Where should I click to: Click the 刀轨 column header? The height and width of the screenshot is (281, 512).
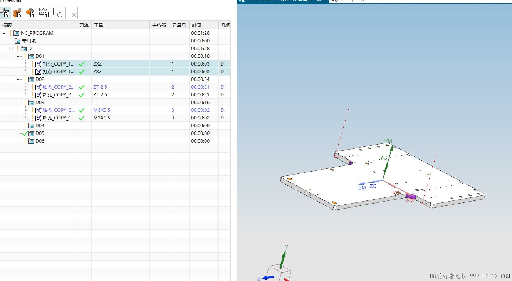[84, 25]
